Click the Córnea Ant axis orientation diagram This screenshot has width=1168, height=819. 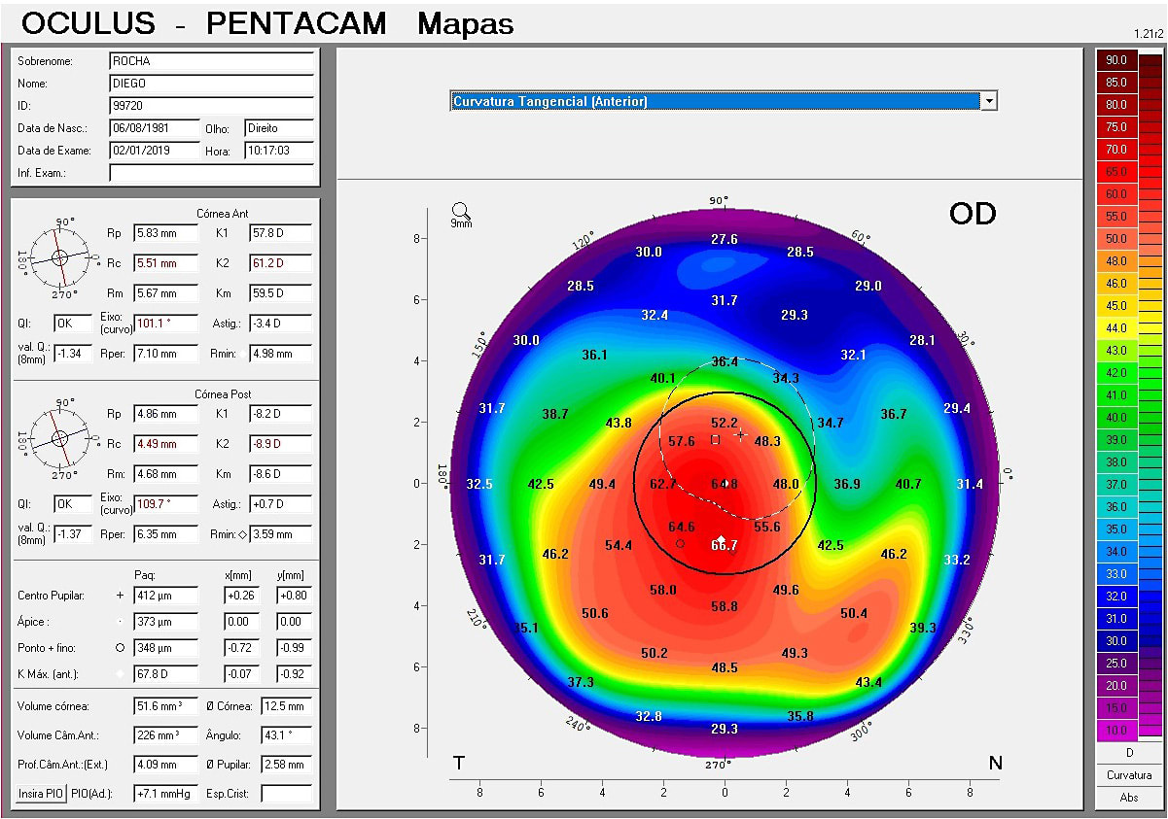point(59,258)
